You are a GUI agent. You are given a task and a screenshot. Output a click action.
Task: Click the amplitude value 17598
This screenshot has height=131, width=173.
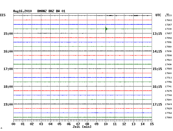tap(168, 55)
